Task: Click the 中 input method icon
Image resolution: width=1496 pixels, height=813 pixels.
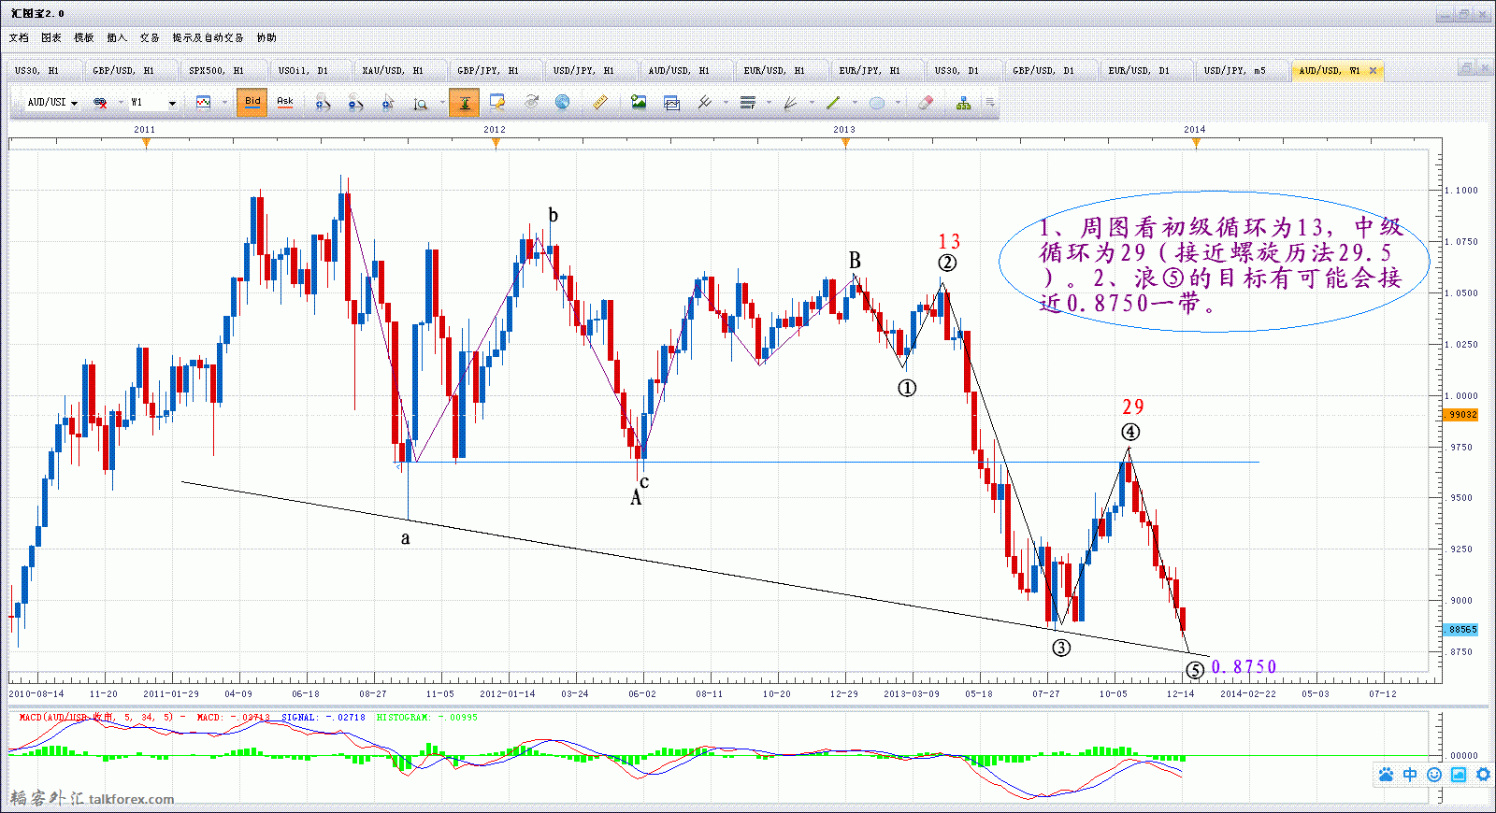Action: click(1410, 775)
